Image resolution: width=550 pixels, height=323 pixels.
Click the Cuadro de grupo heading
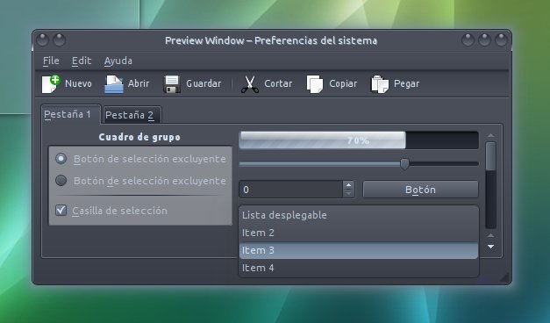(x=139, y=137)
